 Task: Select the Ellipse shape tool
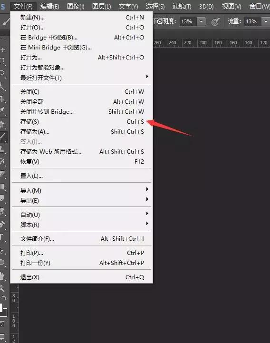3,262
